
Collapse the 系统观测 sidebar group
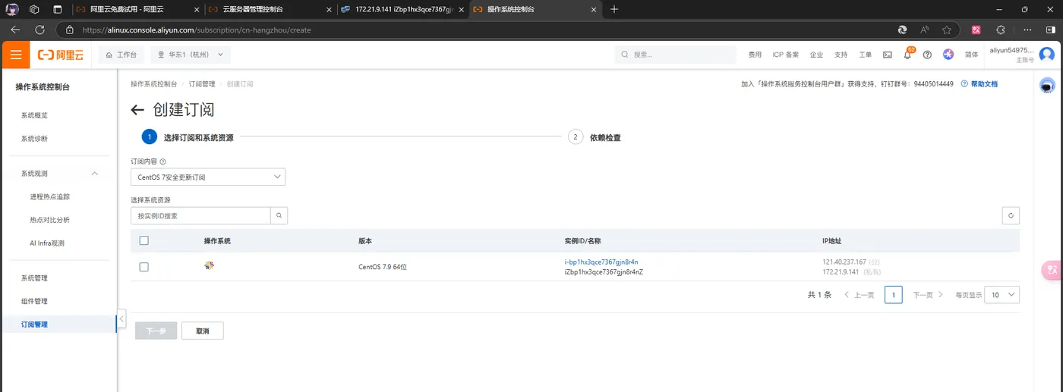[x=95, y=174]
